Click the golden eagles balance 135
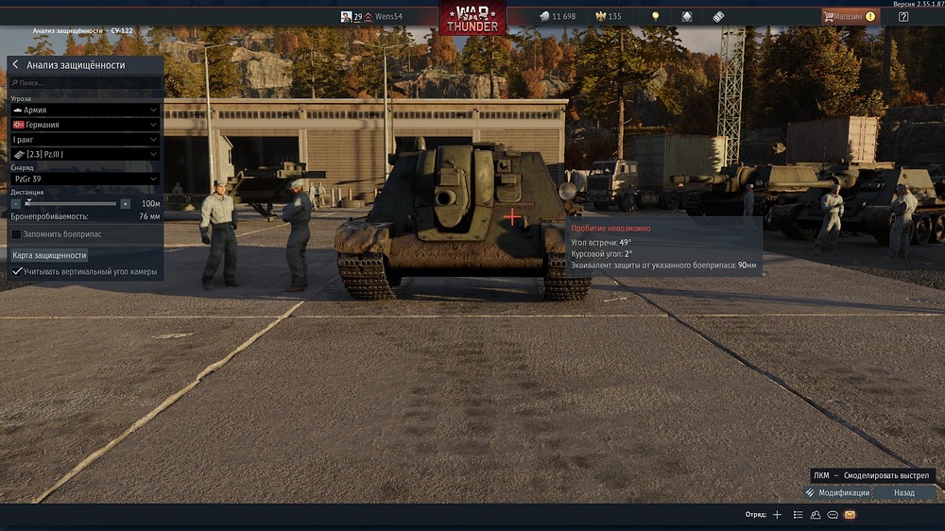The image size is (945, 531). pos(608,16)
